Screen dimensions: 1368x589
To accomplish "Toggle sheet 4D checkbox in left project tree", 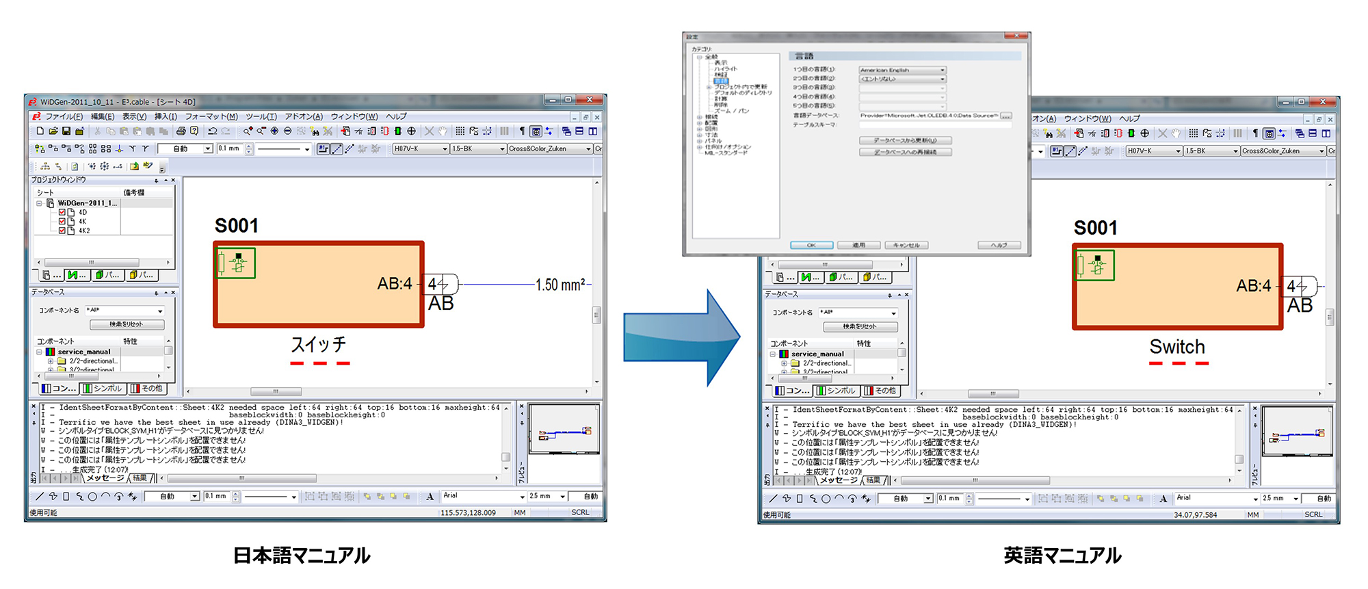I will (x=62, y=213).
